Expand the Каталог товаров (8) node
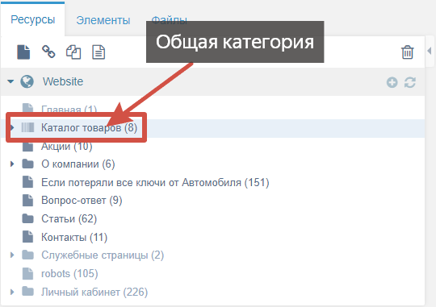The height and width of the screenshot is (307, 436). coord(12,127)
